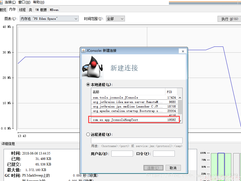The width and height of the screenshot is (241, 181).
Task: Select the com.es.app.JconsoleHeapTest process row
Action: [x=134, y=120]
